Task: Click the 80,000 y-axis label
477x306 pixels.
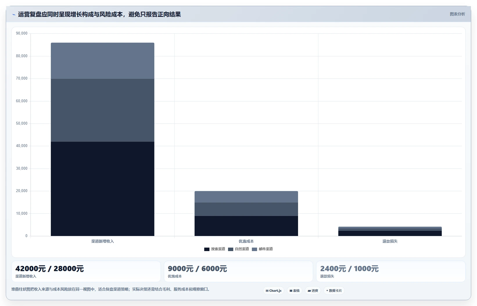Action: click(22, 56)
